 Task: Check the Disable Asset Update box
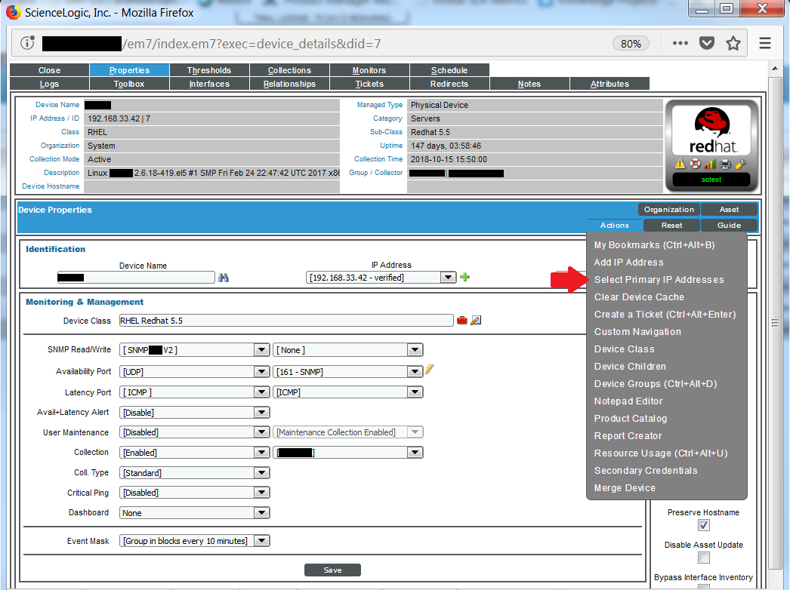[703, 558]
